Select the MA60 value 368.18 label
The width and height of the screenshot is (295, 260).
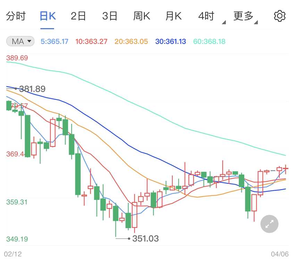pos(209,42)
